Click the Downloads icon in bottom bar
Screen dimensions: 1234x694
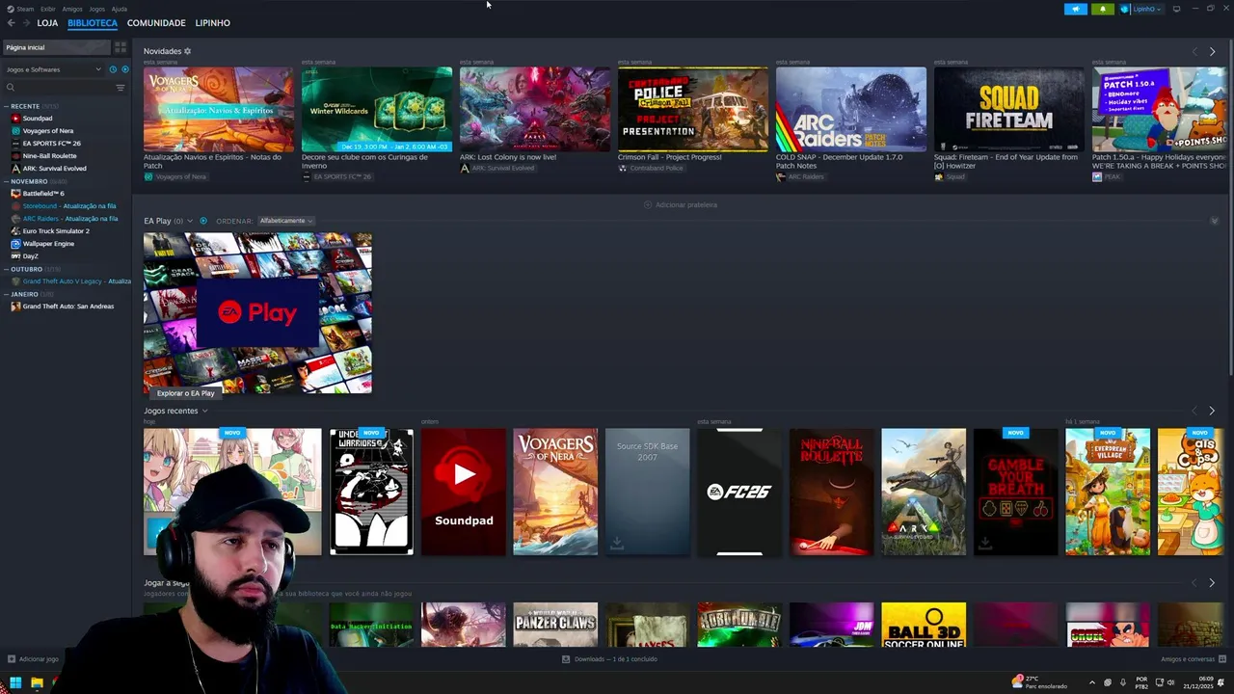(567, 659)
